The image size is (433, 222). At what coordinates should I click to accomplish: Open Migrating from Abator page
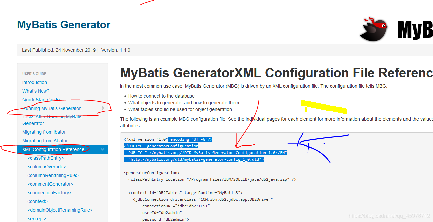pyautogui.click(x=45, y=141)
